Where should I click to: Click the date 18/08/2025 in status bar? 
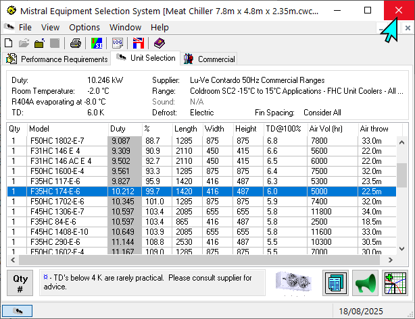[x=361, y=312]
